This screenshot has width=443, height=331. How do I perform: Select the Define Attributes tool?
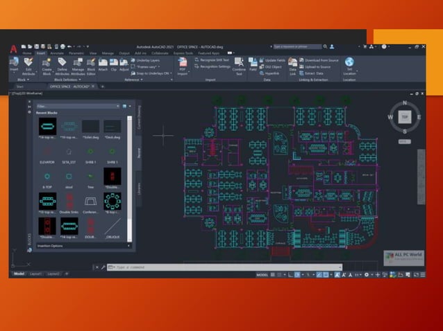pyautogui.click(x=62, y=64)
